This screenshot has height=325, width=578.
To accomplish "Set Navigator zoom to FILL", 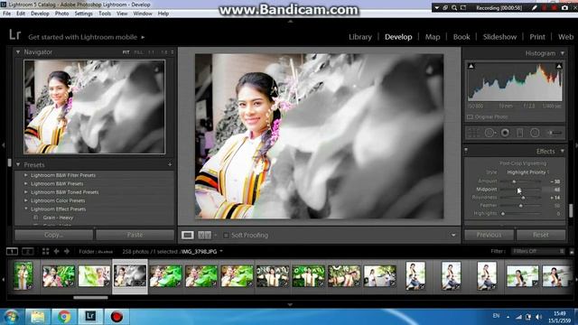I will 138,52.
